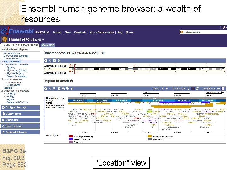Click the Ensembl logo
This screenshot has height=170, width=227.
click(17, 31)
